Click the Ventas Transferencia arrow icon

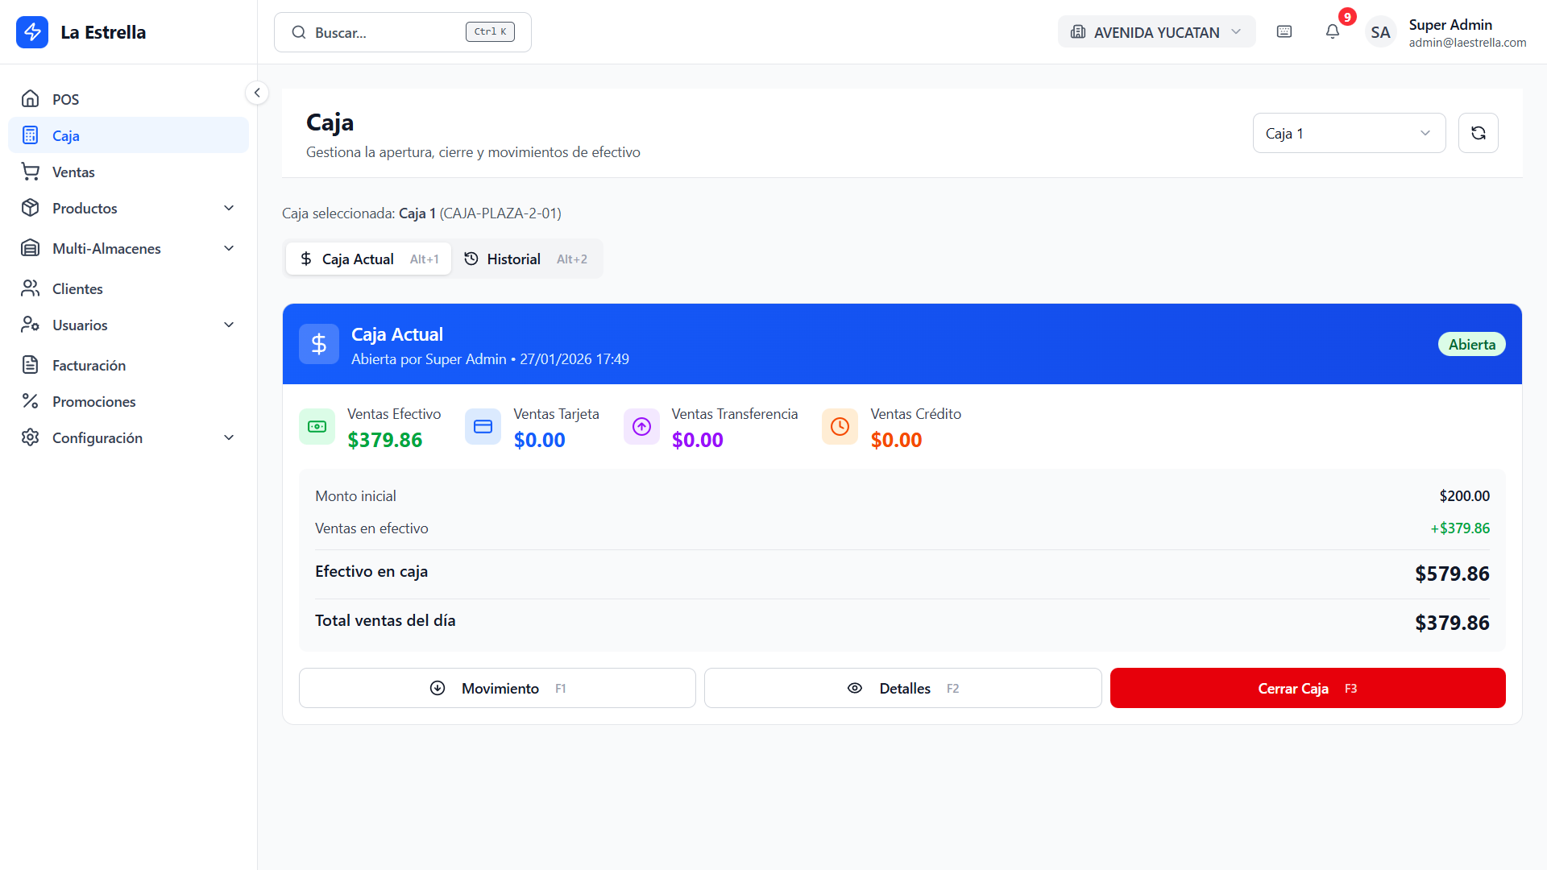641,426
